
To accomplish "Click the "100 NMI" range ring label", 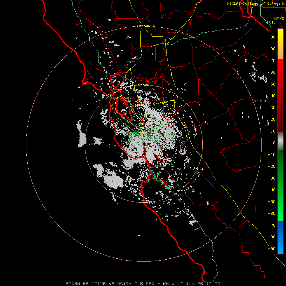I will (x=144, y=26).
